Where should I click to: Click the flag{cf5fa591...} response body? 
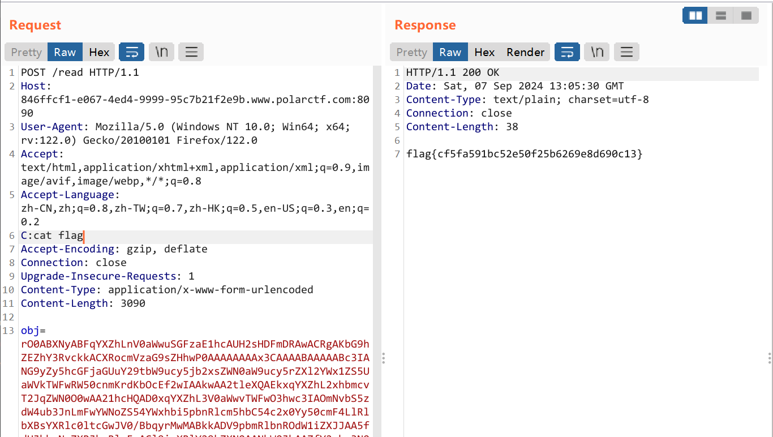[525, 154]
